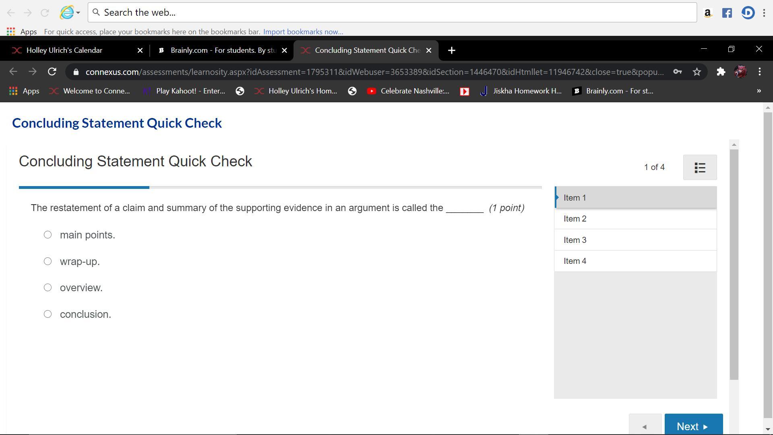The width and height of the screenshot is (773, 435).
Task: Select the "conclusion." answer option
Action: (x=48, y=314)
